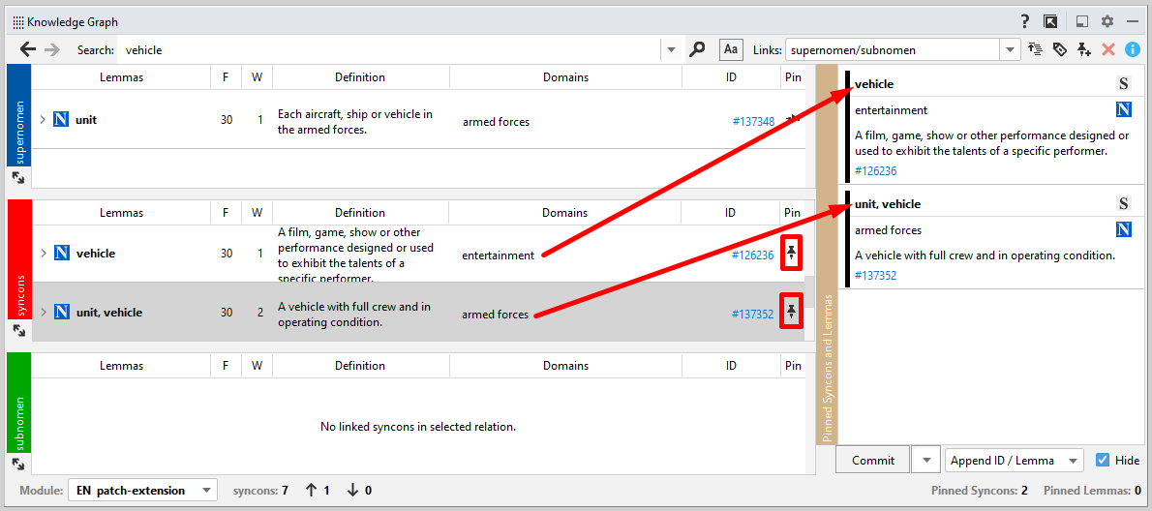Viewport: 1152px width, 511px height.
Task: Toggle the Hide checkbox
Action: [x=1103, y=461]
